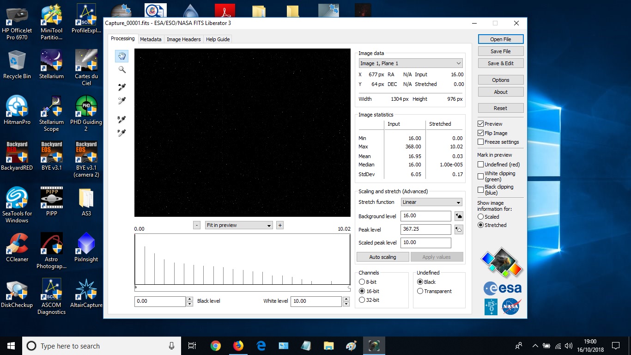Open Recycle Bin on desktop

coord(17,64)
